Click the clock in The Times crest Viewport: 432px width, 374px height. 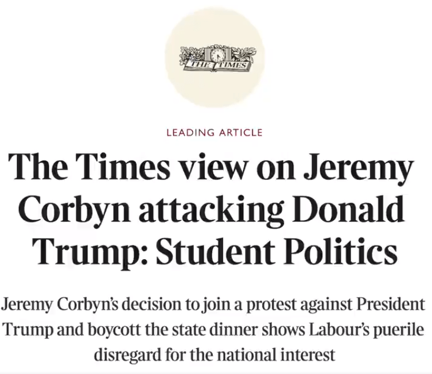pos(217,56)
